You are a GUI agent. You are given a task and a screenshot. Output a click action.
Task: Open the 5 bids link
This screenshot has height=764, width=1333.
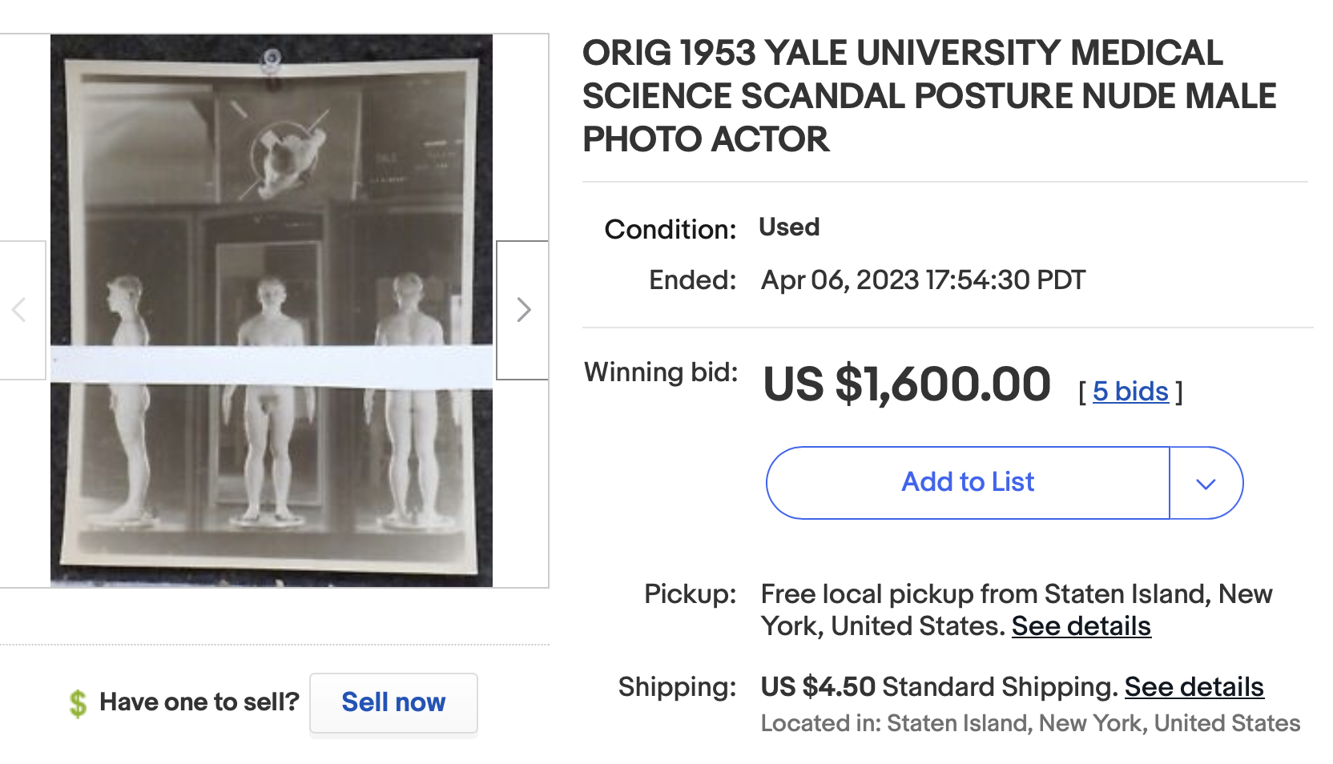coord(1130,392)
